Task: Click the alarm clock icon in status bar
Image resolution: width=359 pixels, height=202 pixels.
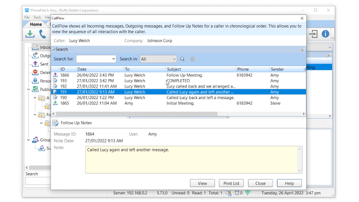Action: 237,193
